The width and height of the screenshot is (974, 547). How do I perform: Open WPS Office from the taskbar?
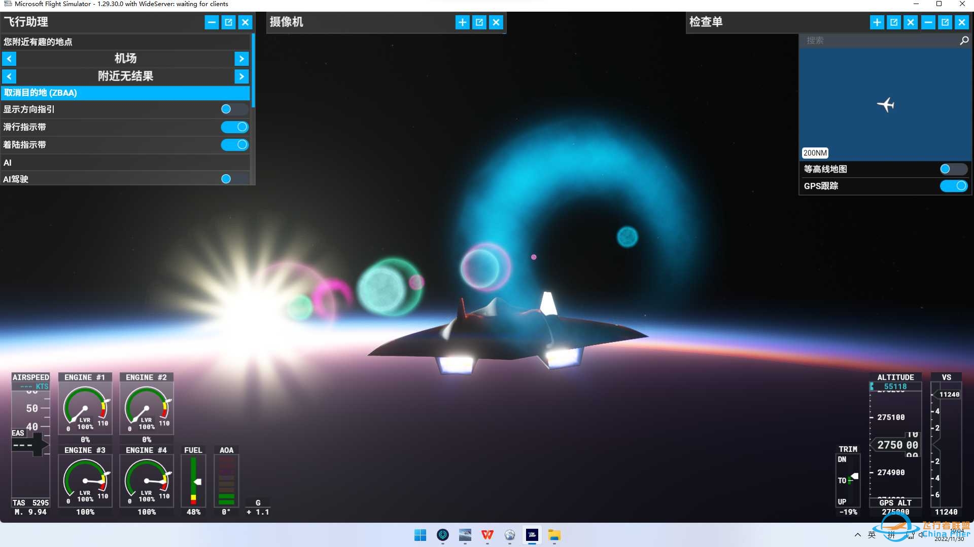coord(488,535)
